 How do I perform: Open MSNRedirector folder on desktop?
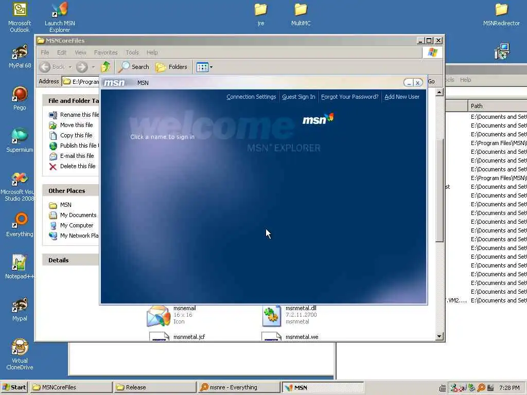(x=501, y=14)
